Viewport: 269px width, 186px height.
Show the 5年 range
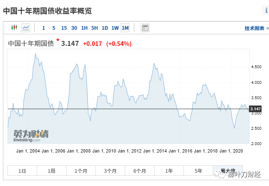tap(198, 171)
